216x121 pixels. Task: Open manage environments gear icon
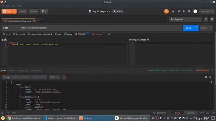pyautogui.click(x=212, y=19)
